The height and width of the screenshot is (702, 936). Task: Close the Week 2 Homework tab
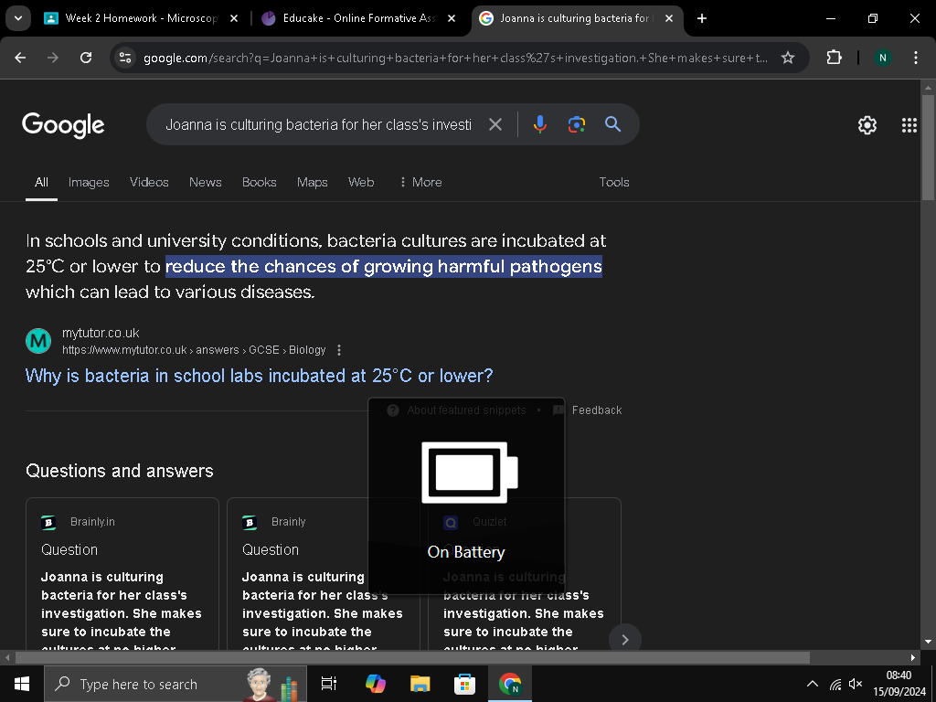pos(234,18)
